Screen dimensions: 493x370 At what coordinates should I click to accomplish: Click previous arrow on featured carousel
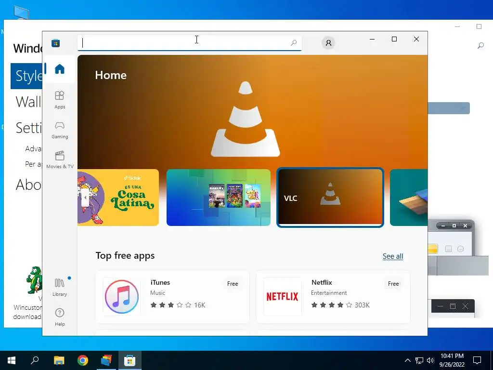(85, 198)
